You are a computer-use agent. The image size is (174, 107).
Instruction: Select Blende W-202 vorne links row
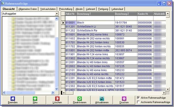click(96, 35)
